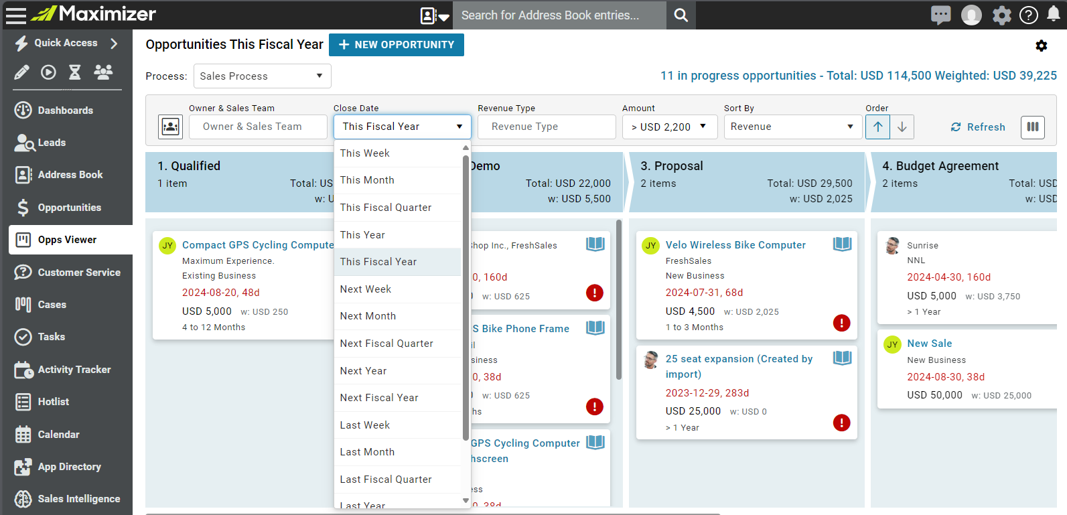This screenshot has width=1067, height=515.
Task: Open the 25 seat expansion opportunity
Action: coord(739,366)
